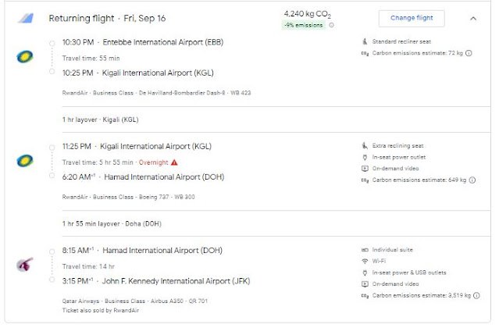Click the red Overnight warning triangle icon

(x=174, y=162)
